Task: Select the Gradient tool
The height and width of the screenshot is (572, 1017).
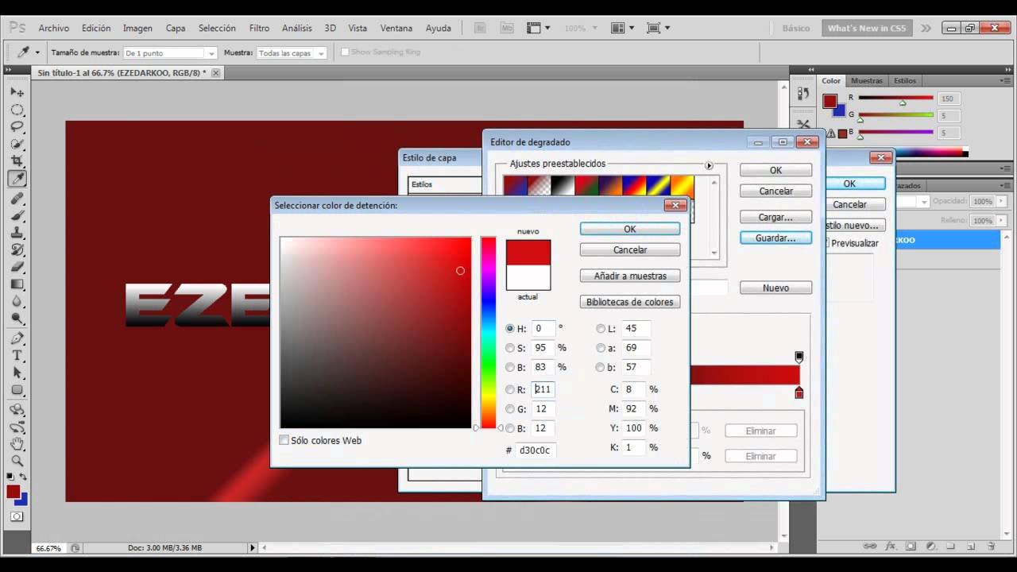Action: tap(17, 284)
